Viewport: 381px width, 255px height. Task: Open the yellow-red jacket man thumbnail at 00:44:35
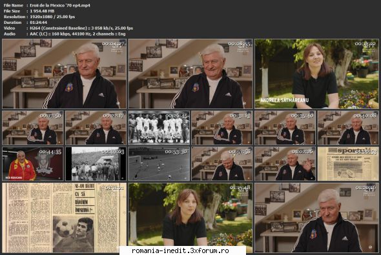[x=33, y=164]
